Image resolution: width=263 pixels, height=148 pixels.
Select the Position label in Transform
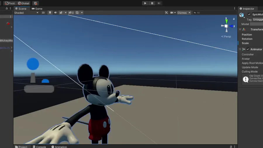tap(247, 35)
